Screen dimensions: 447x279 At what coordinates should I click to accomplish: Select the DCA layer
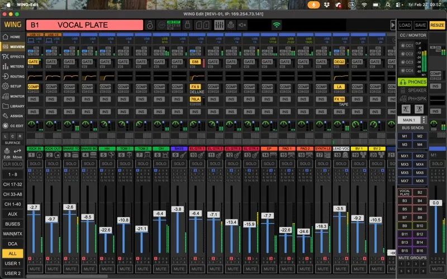tap(12, 244)
